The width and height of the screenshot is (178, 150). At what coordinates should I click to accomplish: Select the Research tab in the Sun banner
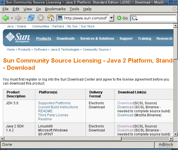pos(165,39)
